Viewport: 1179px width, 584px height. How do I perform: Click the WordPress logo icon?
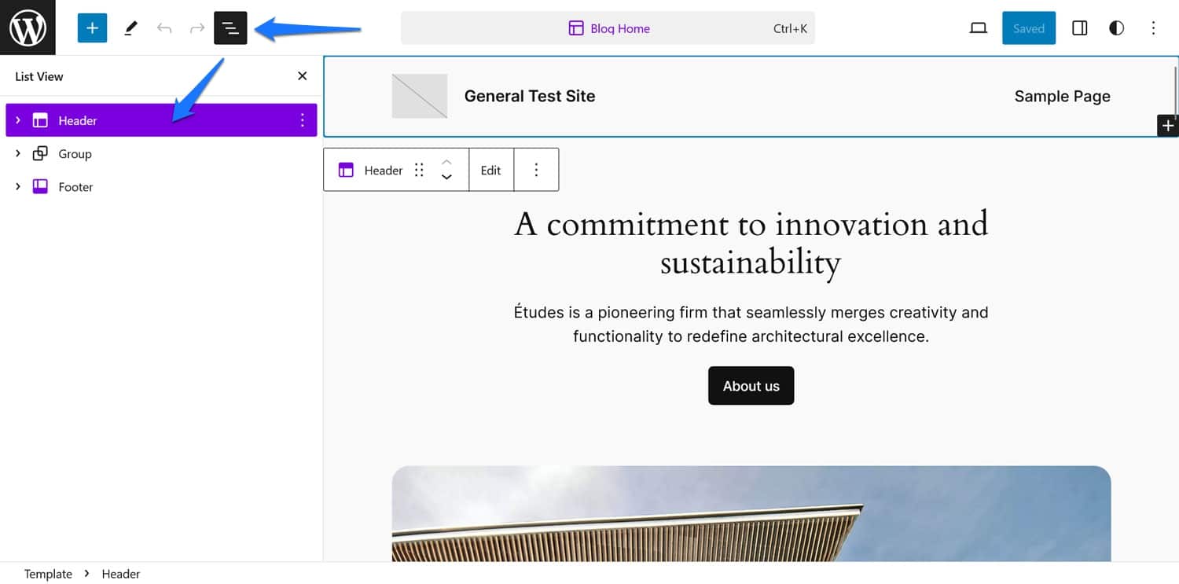28,28
